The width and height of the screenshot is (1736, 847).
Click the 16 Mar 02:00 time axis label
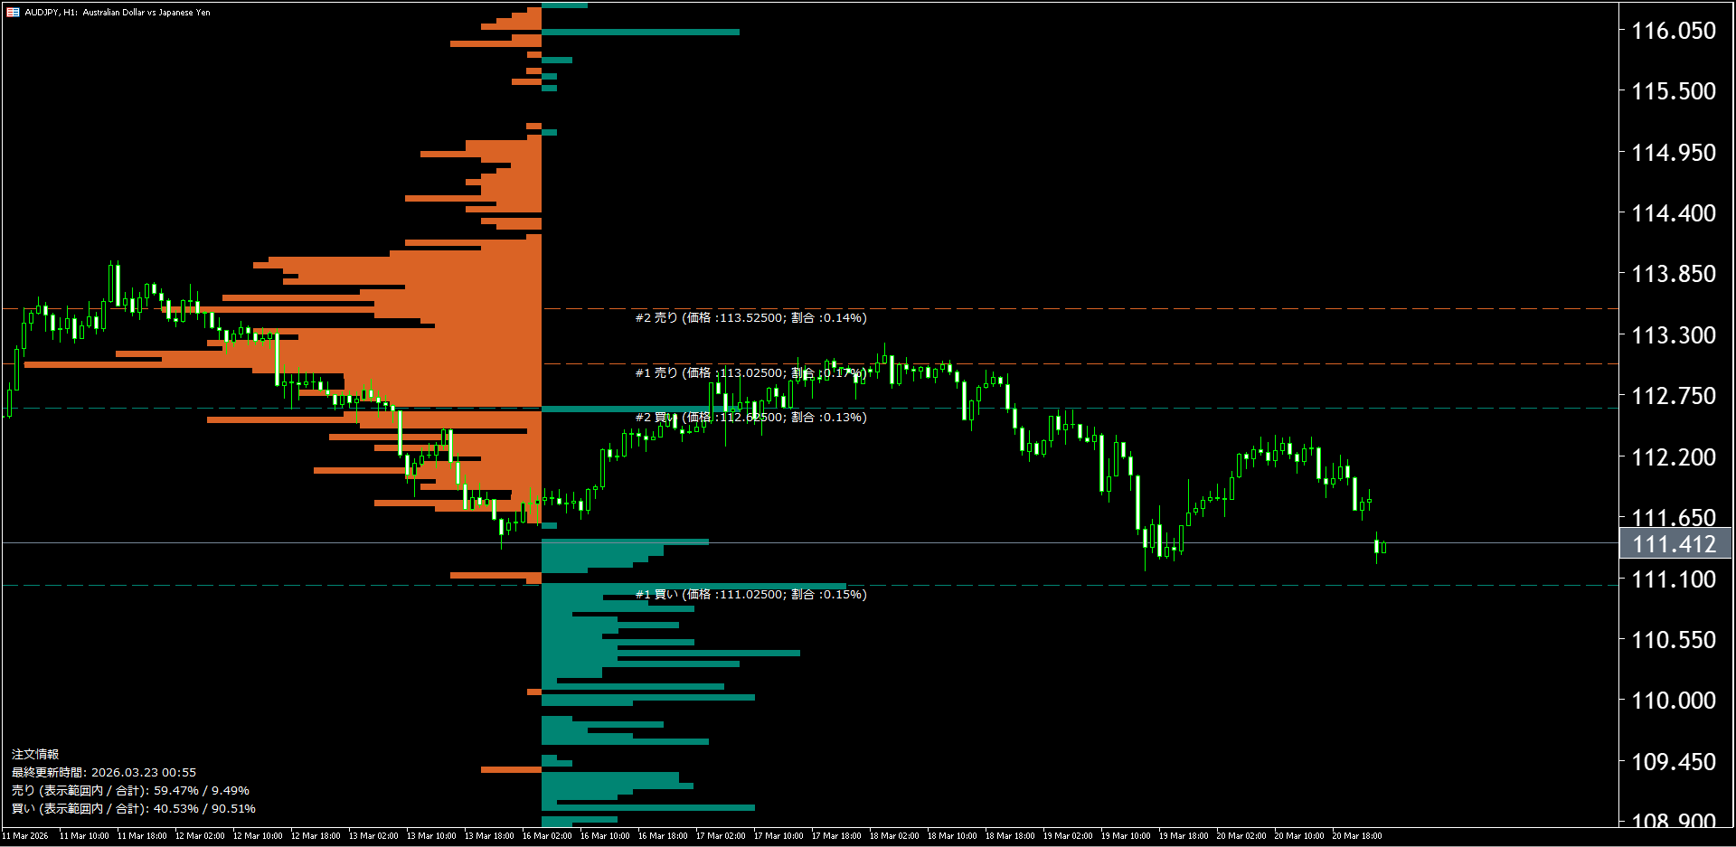coord(547,836)
